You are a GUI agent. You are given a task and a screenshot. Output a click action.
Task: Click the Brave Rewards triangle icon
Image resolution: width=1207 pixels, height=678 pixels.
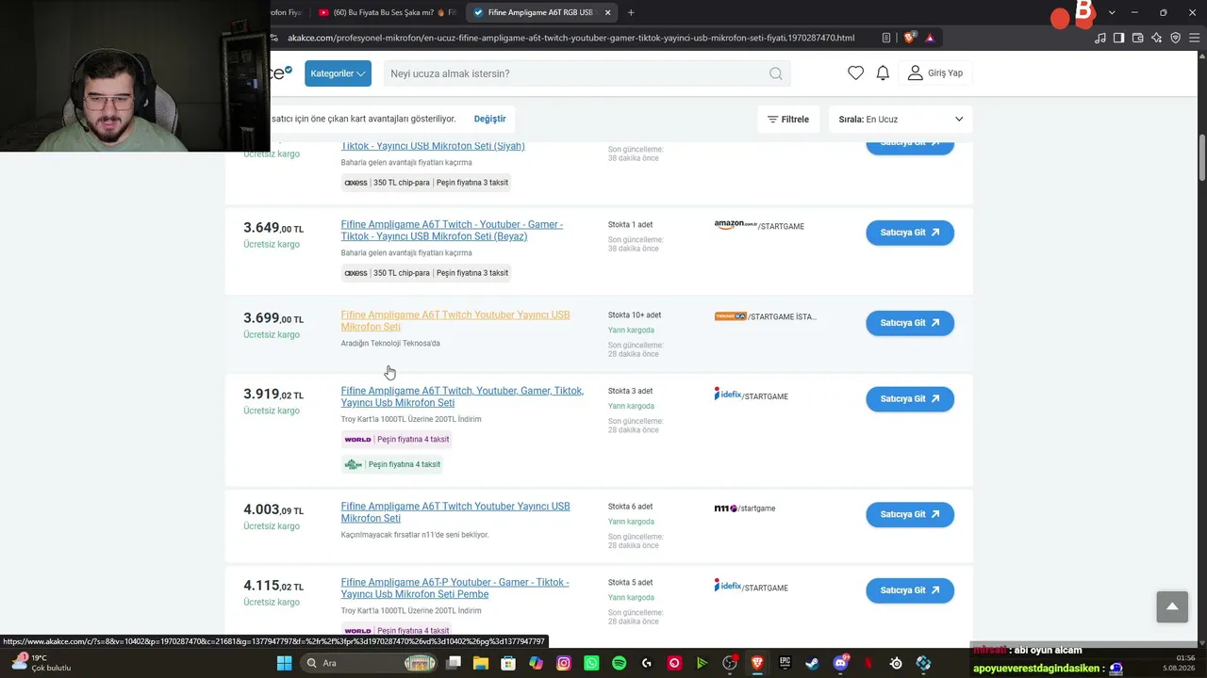[930, 38]
